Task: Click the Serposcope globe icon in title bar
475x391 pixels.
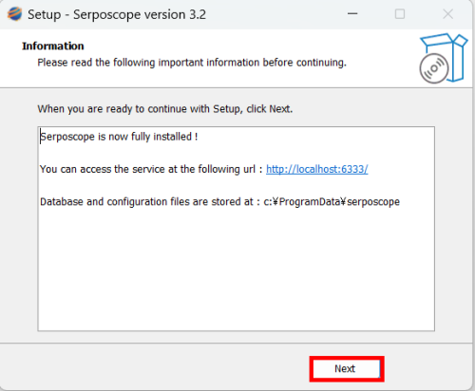Action: pos(14,14)
